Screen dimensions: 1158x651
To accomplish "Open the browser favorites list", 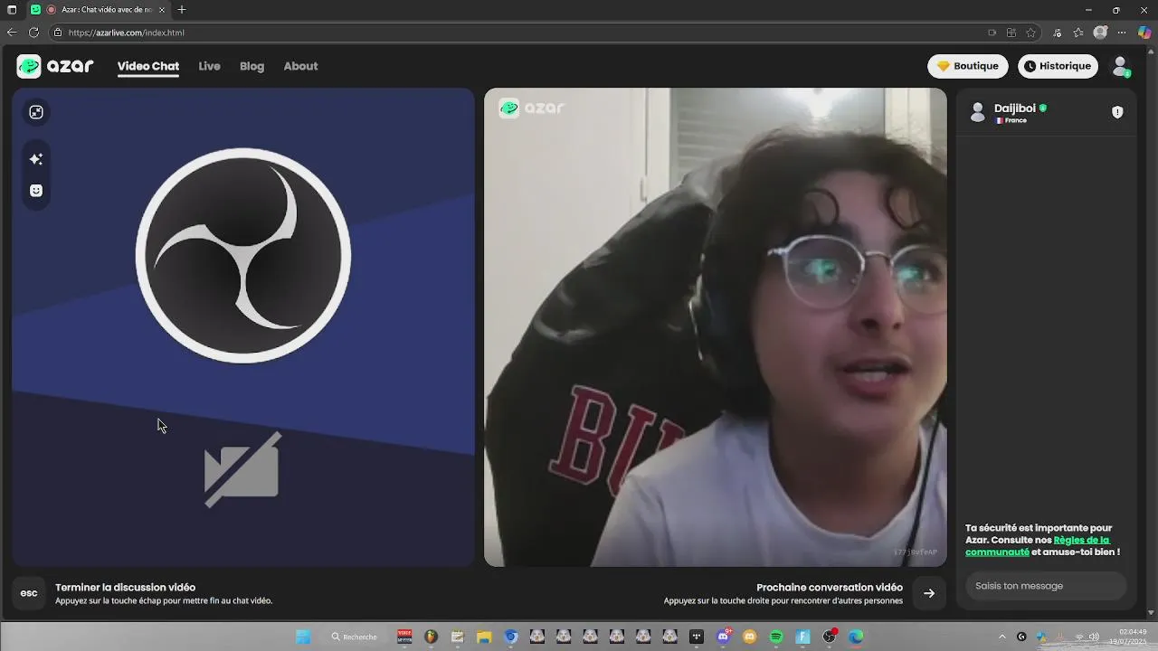I will coord(1078,33).
